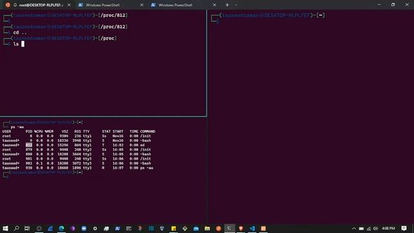Open the notification center icon
The height and width of the screenshot is (233, 414).
404,228
